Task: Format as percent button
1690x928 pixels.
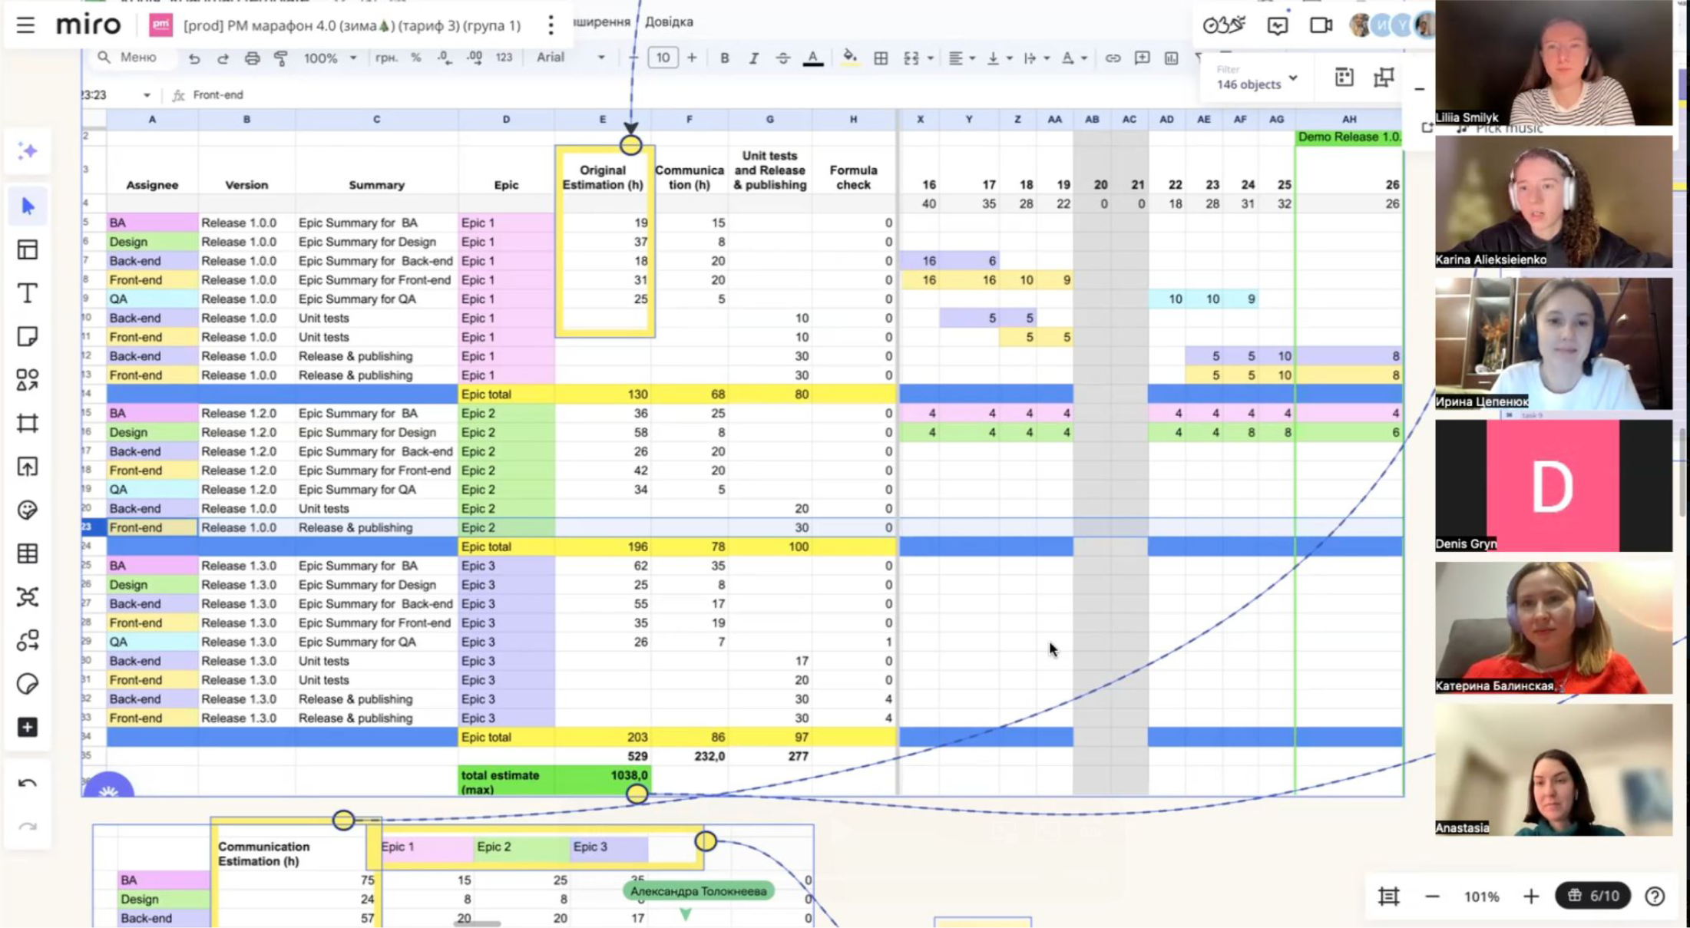Action: [415, 58]
